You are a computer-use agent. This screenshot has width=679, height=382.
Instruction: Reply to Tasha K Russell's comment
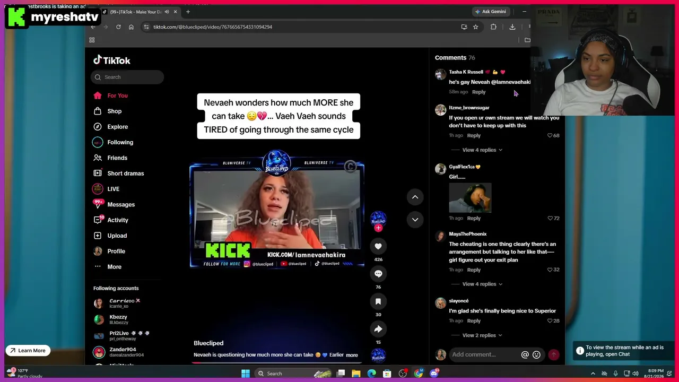[478, 92]
